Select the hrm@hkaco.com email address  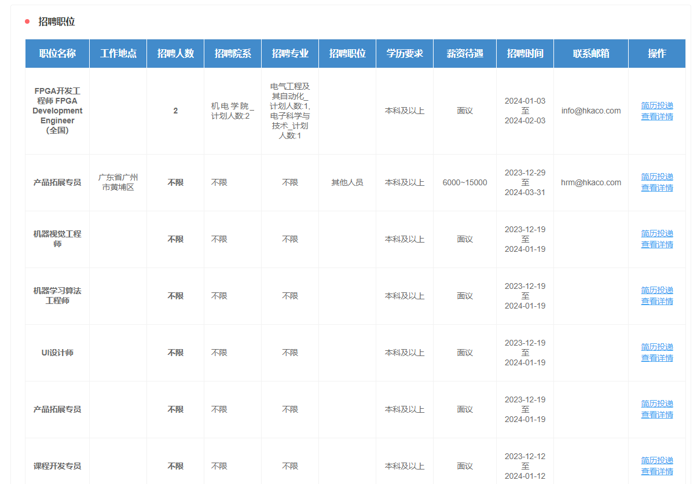pos(590,182)
